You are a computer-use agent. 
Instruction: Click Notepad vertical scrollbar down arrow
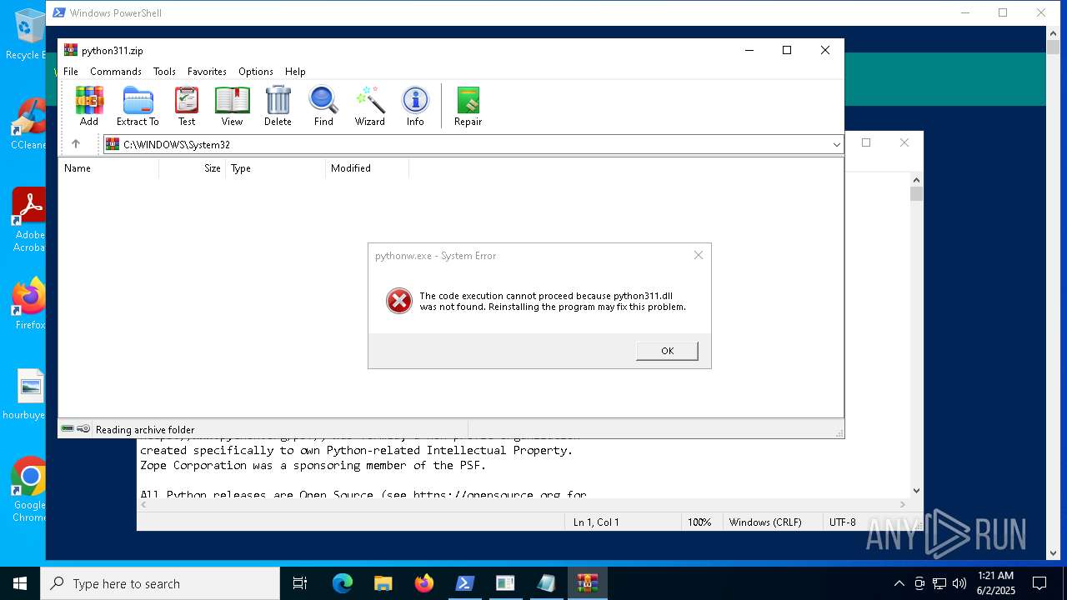(916, 491)
